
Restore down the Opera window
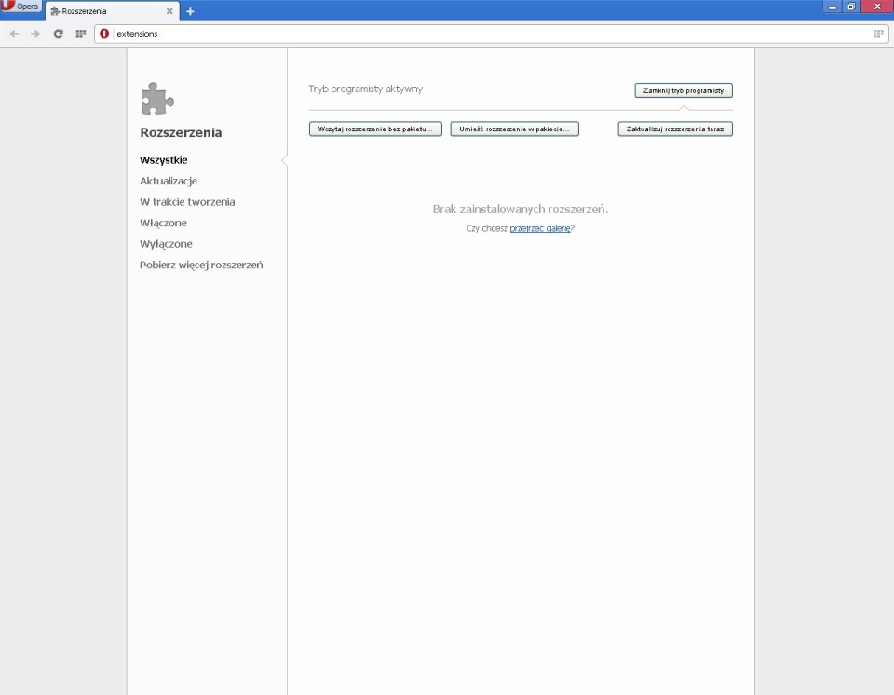tap(851, 7)
